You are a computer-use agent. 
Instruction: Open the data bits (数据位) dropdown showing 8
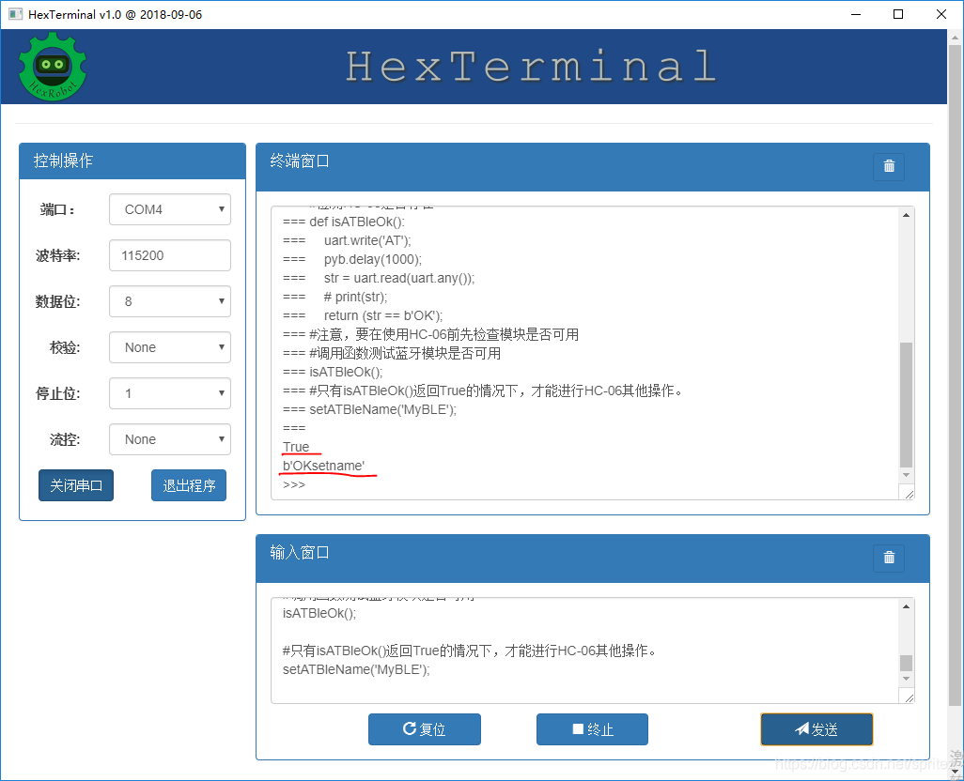170,301
